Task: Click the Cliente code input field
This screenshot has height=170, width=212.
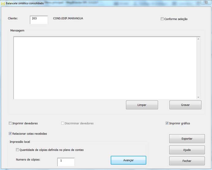Action: click(x=39, y=19)
